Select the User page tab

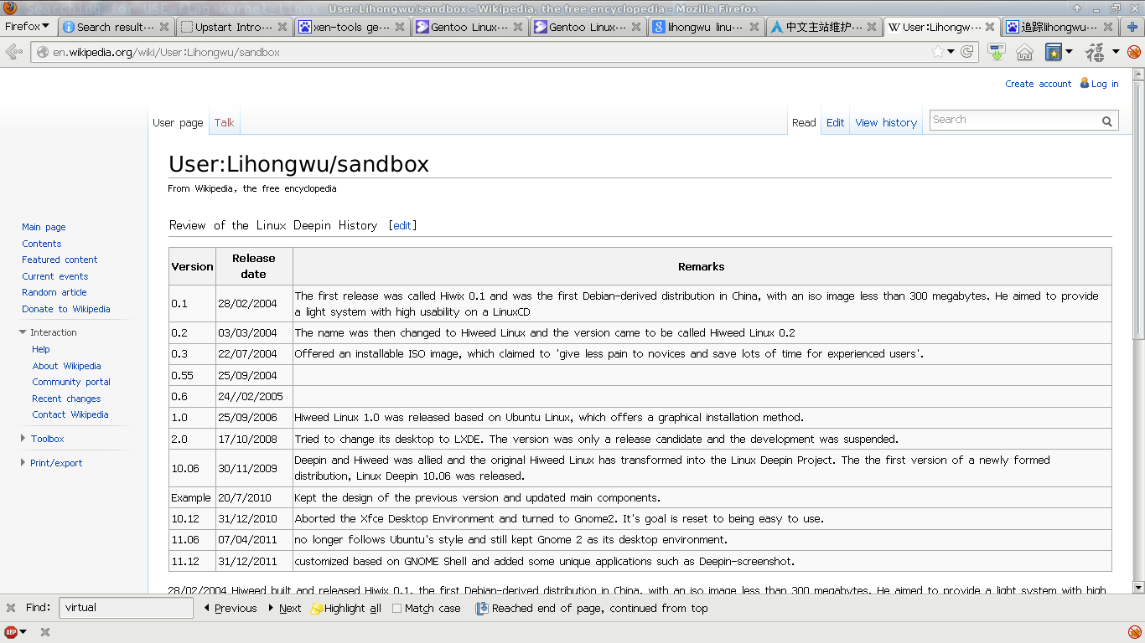178,122
